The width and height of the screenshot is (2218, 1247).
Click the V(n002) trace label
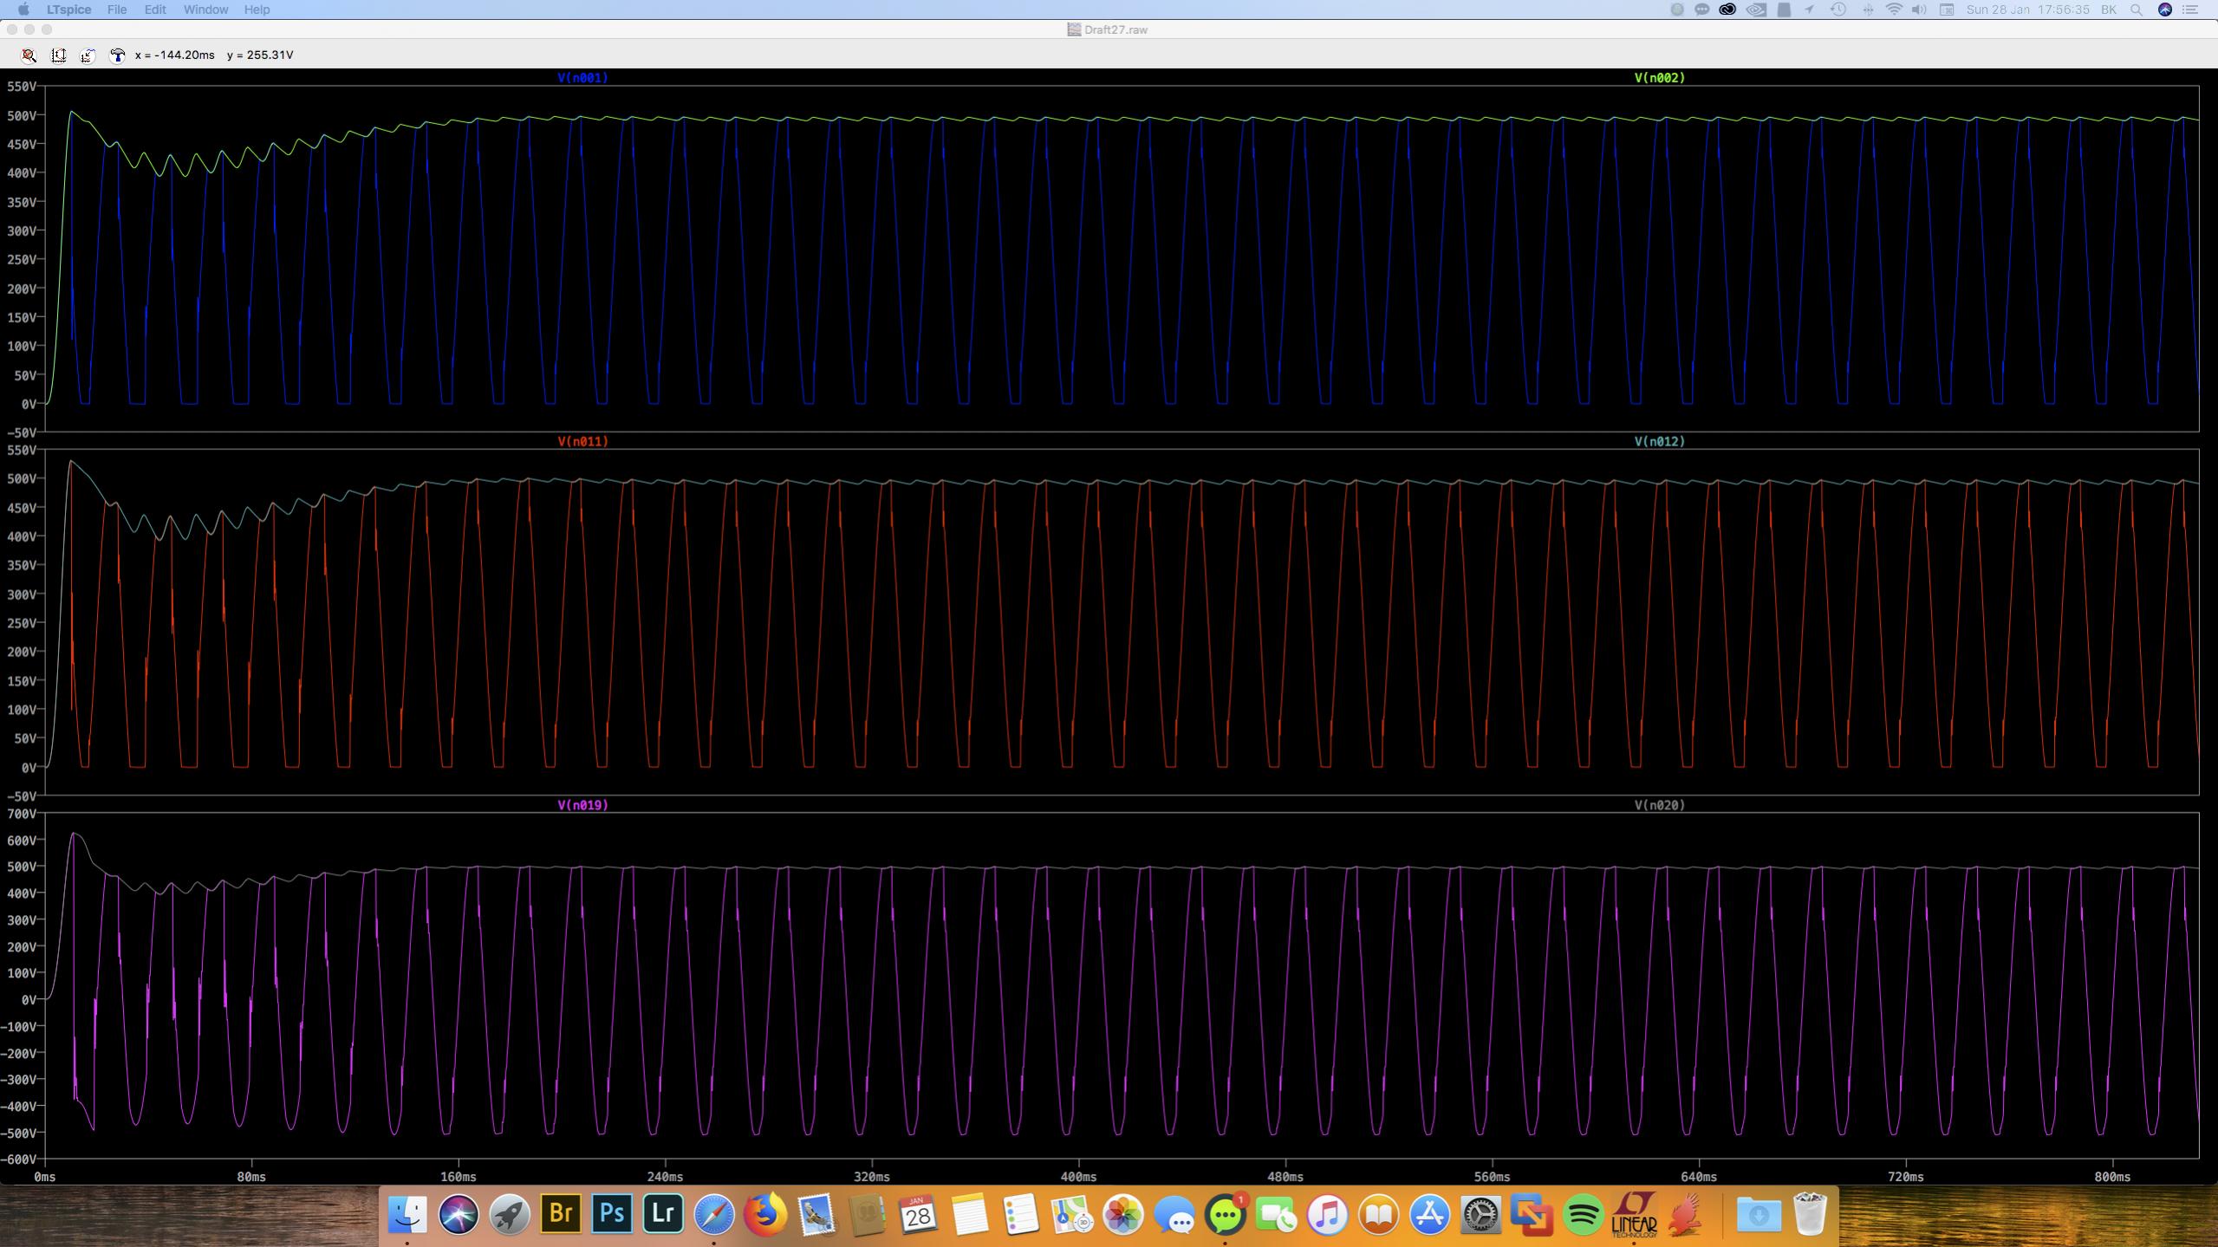click(x=1659, y=78)
